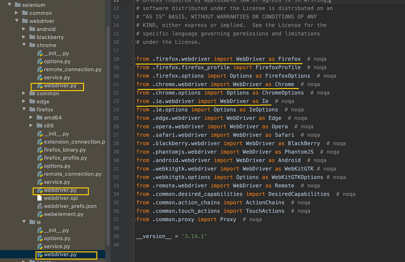Click the firefox folder icon
Viewport: 405px width, 262px height.
pyautogui.click(x=32, y=109)
